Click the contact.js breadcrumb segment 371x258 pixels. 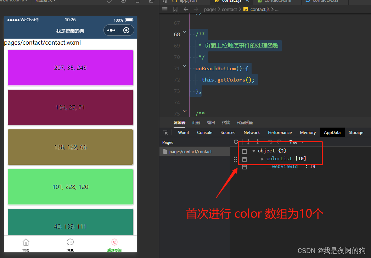[260, 10]
